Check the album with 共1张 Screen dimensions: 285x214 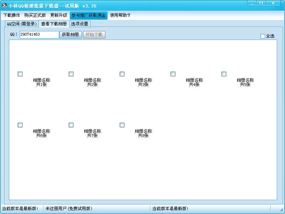coord(20,74)
